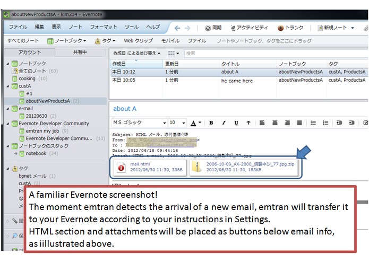Open the ファイル menu in menu bar
The width and height of the screenshot is (369, 262).
coord(18,27)
